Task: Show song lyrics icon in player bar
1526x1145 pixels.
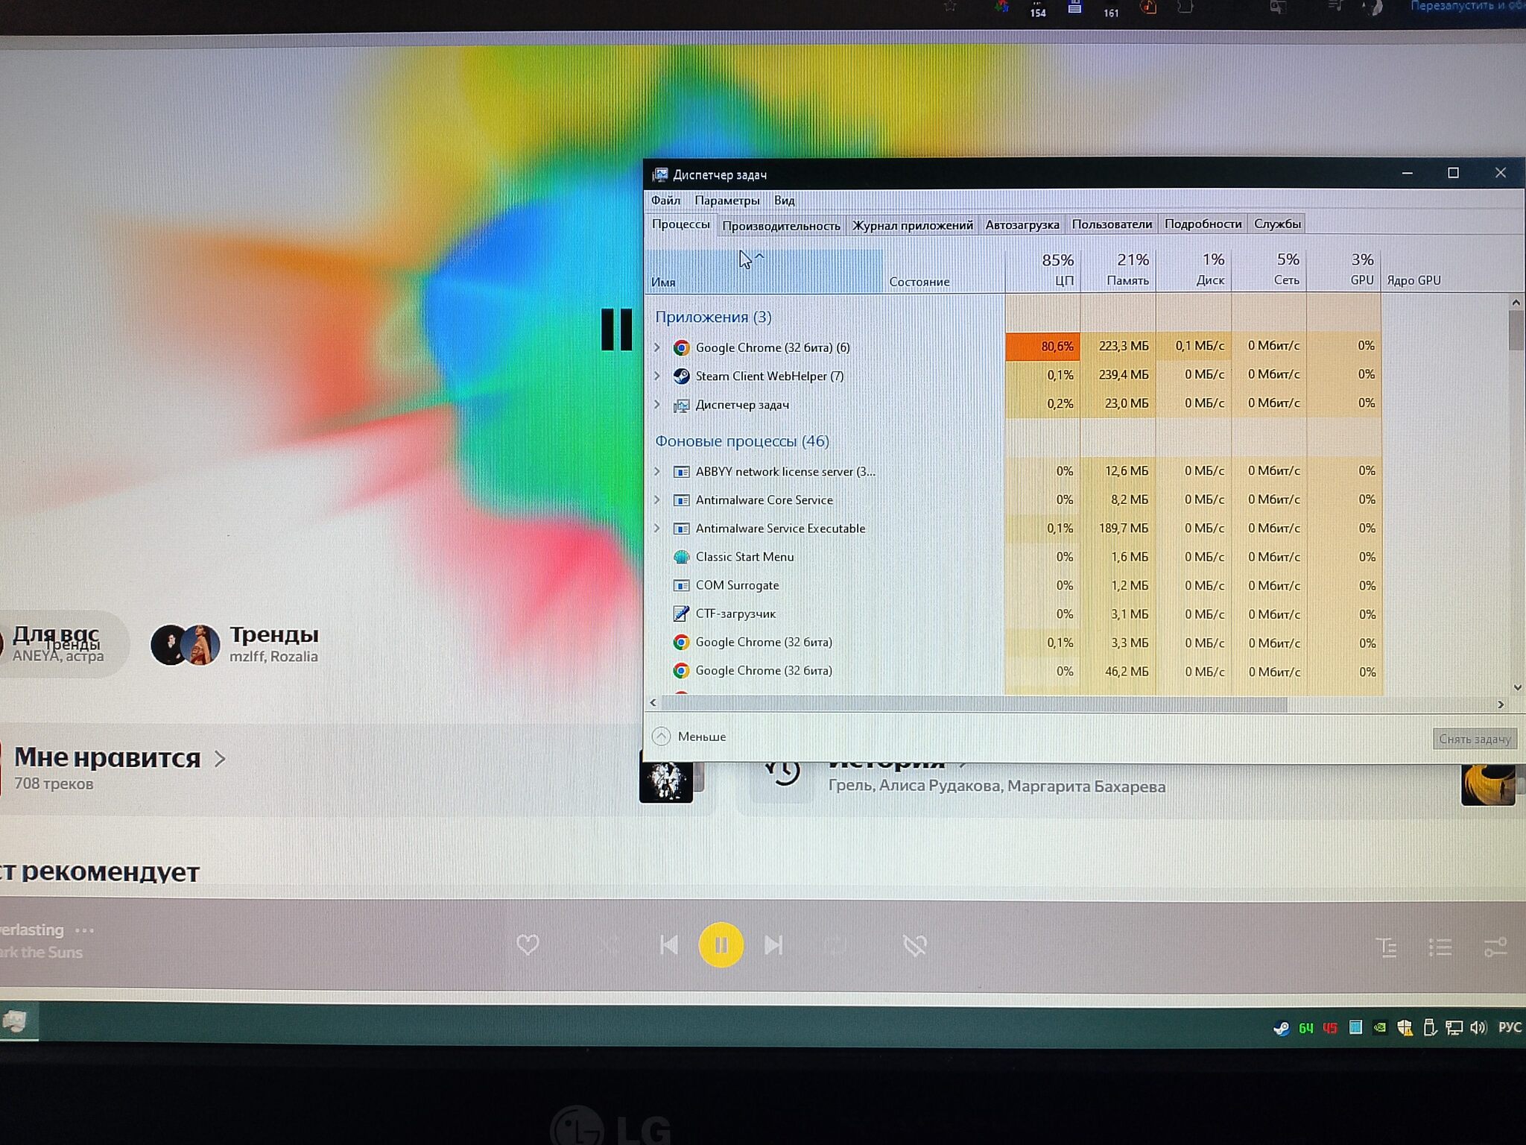Action: point(1386,947)
